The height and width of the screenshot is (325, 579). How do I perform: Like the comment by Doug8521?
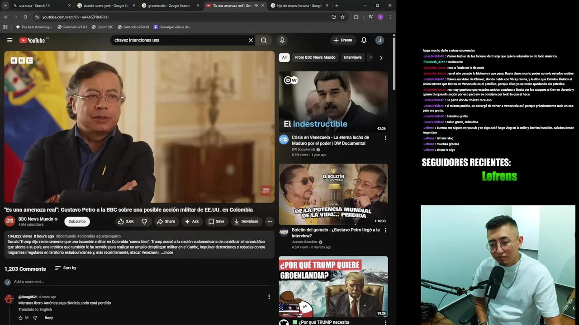pos(20,318)
